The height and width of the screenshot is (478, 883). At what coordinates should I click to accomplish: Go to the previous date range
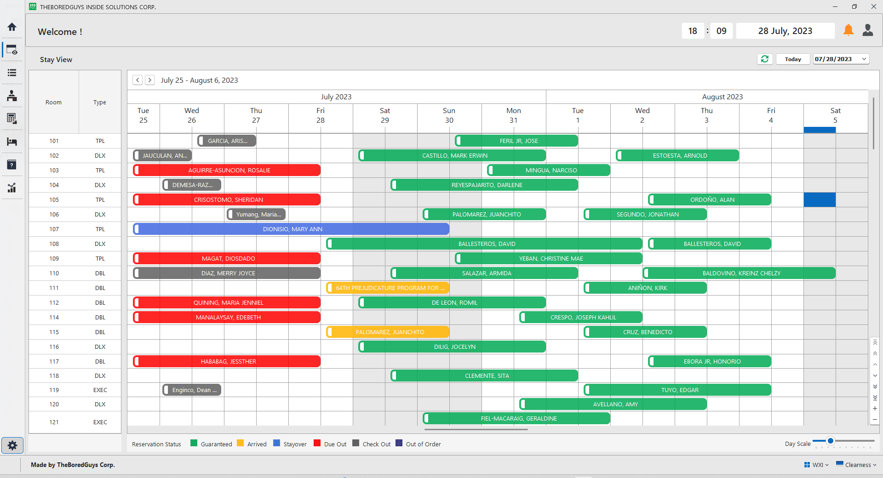(138, 80)
